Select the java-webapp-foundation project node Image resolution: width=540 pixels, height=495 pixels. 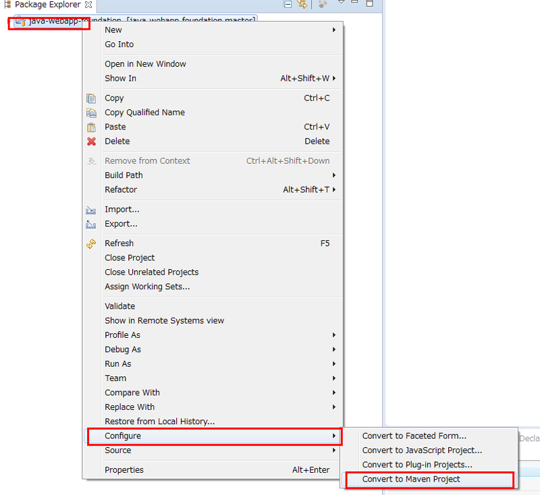pyautogui.click(x=54, y=21)
